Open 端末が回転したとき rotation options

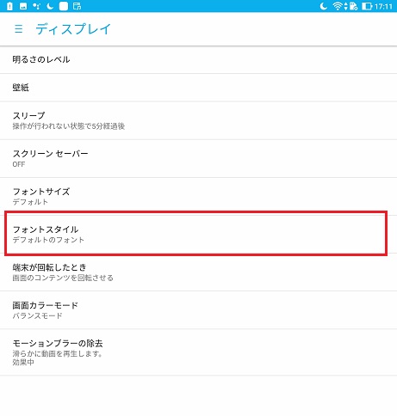(198, 272)
